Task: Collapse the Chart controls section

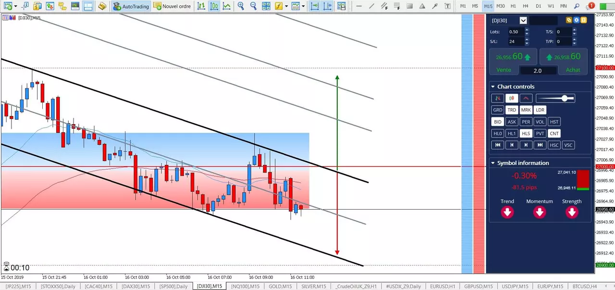Action: click(493, 87)
